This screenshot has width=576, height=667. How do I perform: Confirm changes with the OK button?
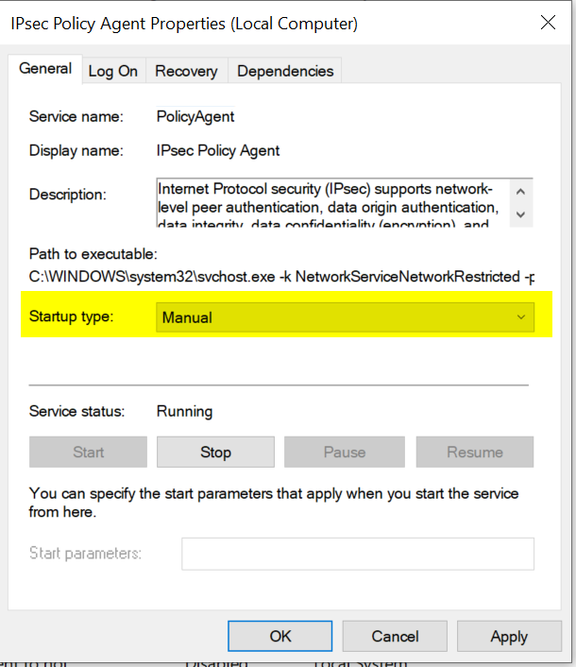click(280, 636)
